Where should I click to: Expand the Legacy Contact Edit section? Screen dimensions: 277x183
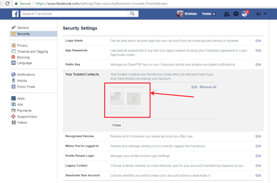[258, 166]
